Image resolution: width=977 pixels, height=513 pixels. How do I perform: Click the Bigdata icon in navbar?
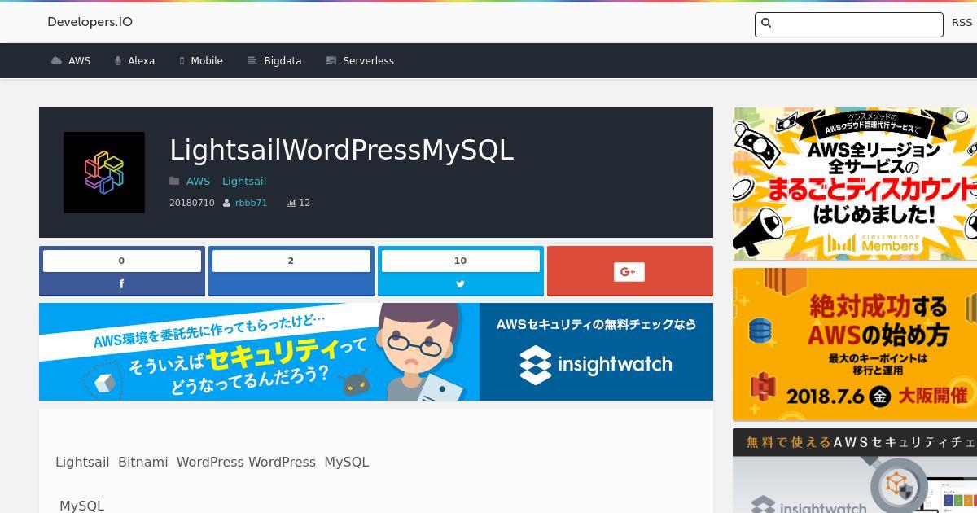click(x=252, y=61)
